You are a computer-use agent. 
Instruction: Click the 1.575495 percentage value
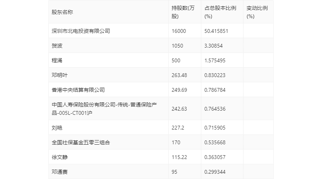tap(215, 60)
